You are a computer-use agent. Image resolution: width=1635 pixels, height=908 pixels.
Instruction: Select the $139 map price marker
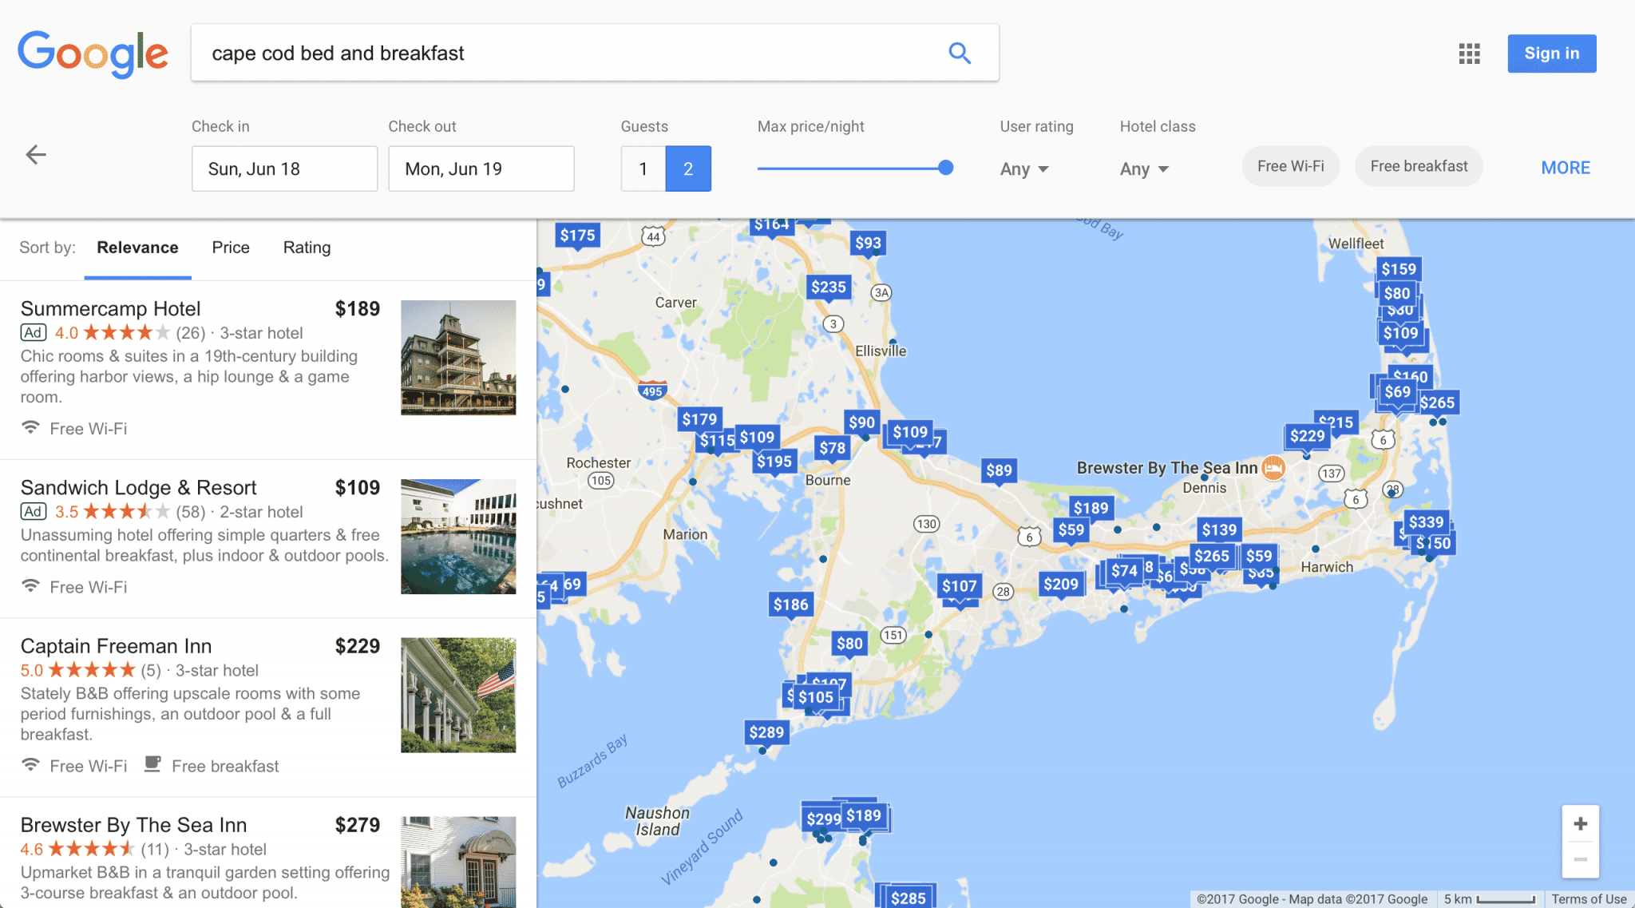1219,529
